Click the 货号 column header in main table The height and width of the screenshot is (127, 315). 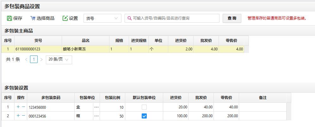tap(38, 40)
